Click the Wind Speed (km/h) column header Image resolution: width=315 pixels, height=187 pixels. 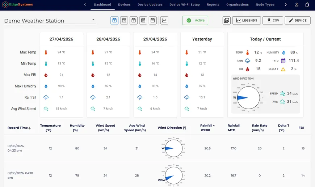[105, 128]
